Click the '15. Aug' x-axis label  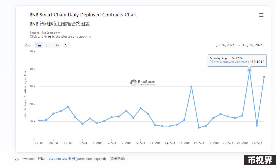point(184,143)
